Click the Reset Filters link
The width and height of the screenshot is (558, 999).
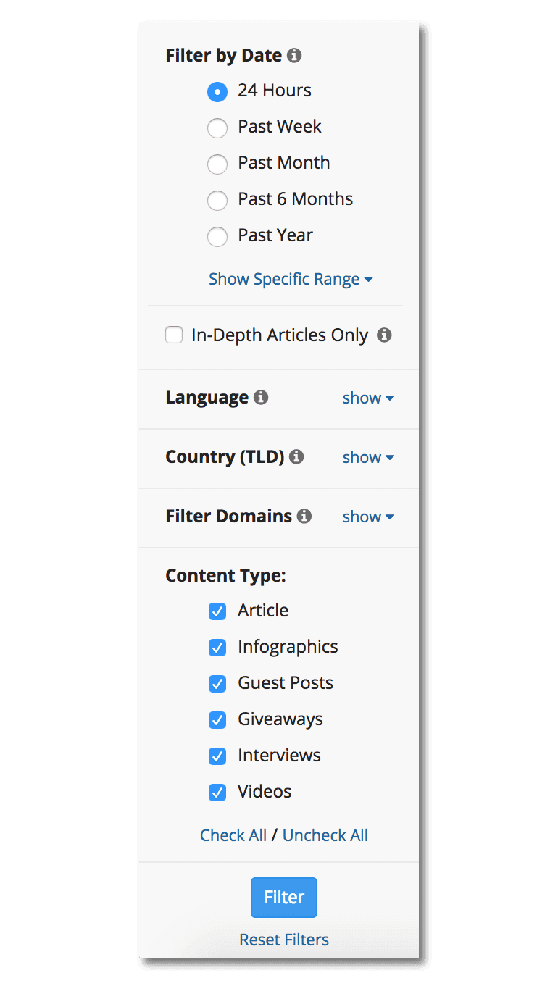[283, 940]
